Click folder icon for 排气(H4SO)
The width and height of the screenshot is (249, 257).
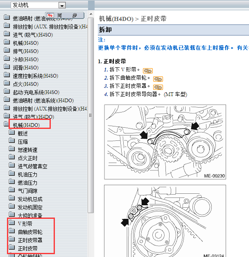(x=7, y=50)
